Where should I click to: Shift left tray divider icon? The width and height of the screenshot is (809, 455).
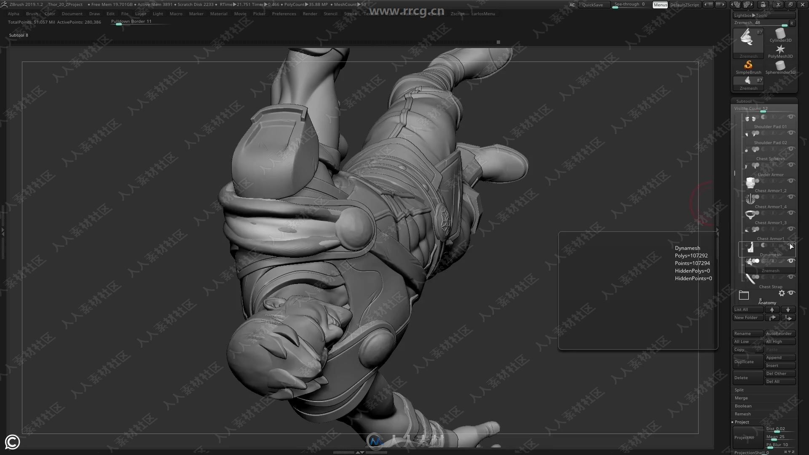point(709,5)
